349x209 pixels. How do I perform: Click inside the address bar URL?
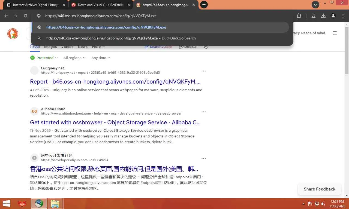pyautogui.click(x=101, y=16)
